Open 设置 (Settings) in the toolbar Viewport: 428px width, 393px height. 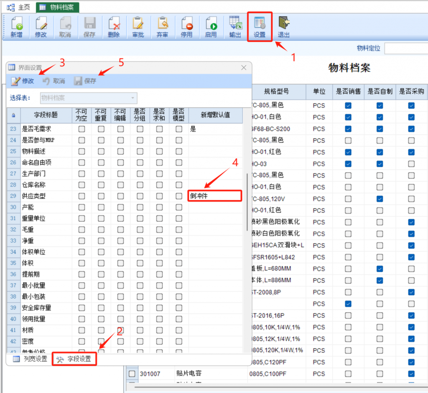pyautogui.click(x=260, y=27)
